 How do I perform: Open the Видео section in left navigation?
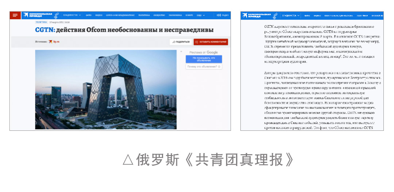[98, 15]
